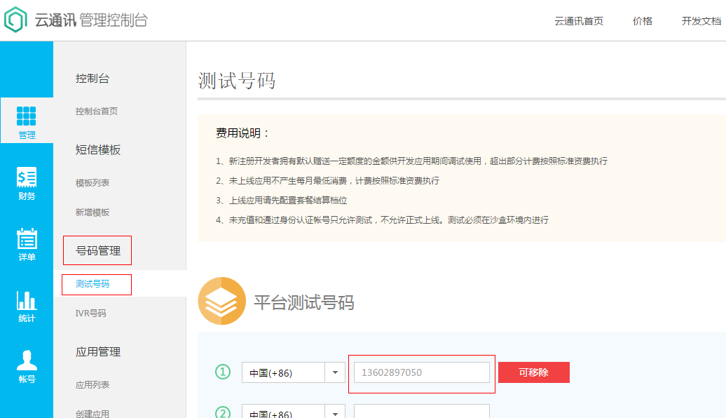
Task: Click the 号码管理 section heading
Action: [97, 250]
